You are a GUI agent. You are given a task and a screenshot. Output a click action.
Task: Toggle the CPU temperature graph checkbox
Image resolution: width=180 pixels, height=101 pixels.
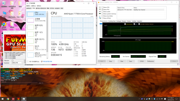click(134, 24)
